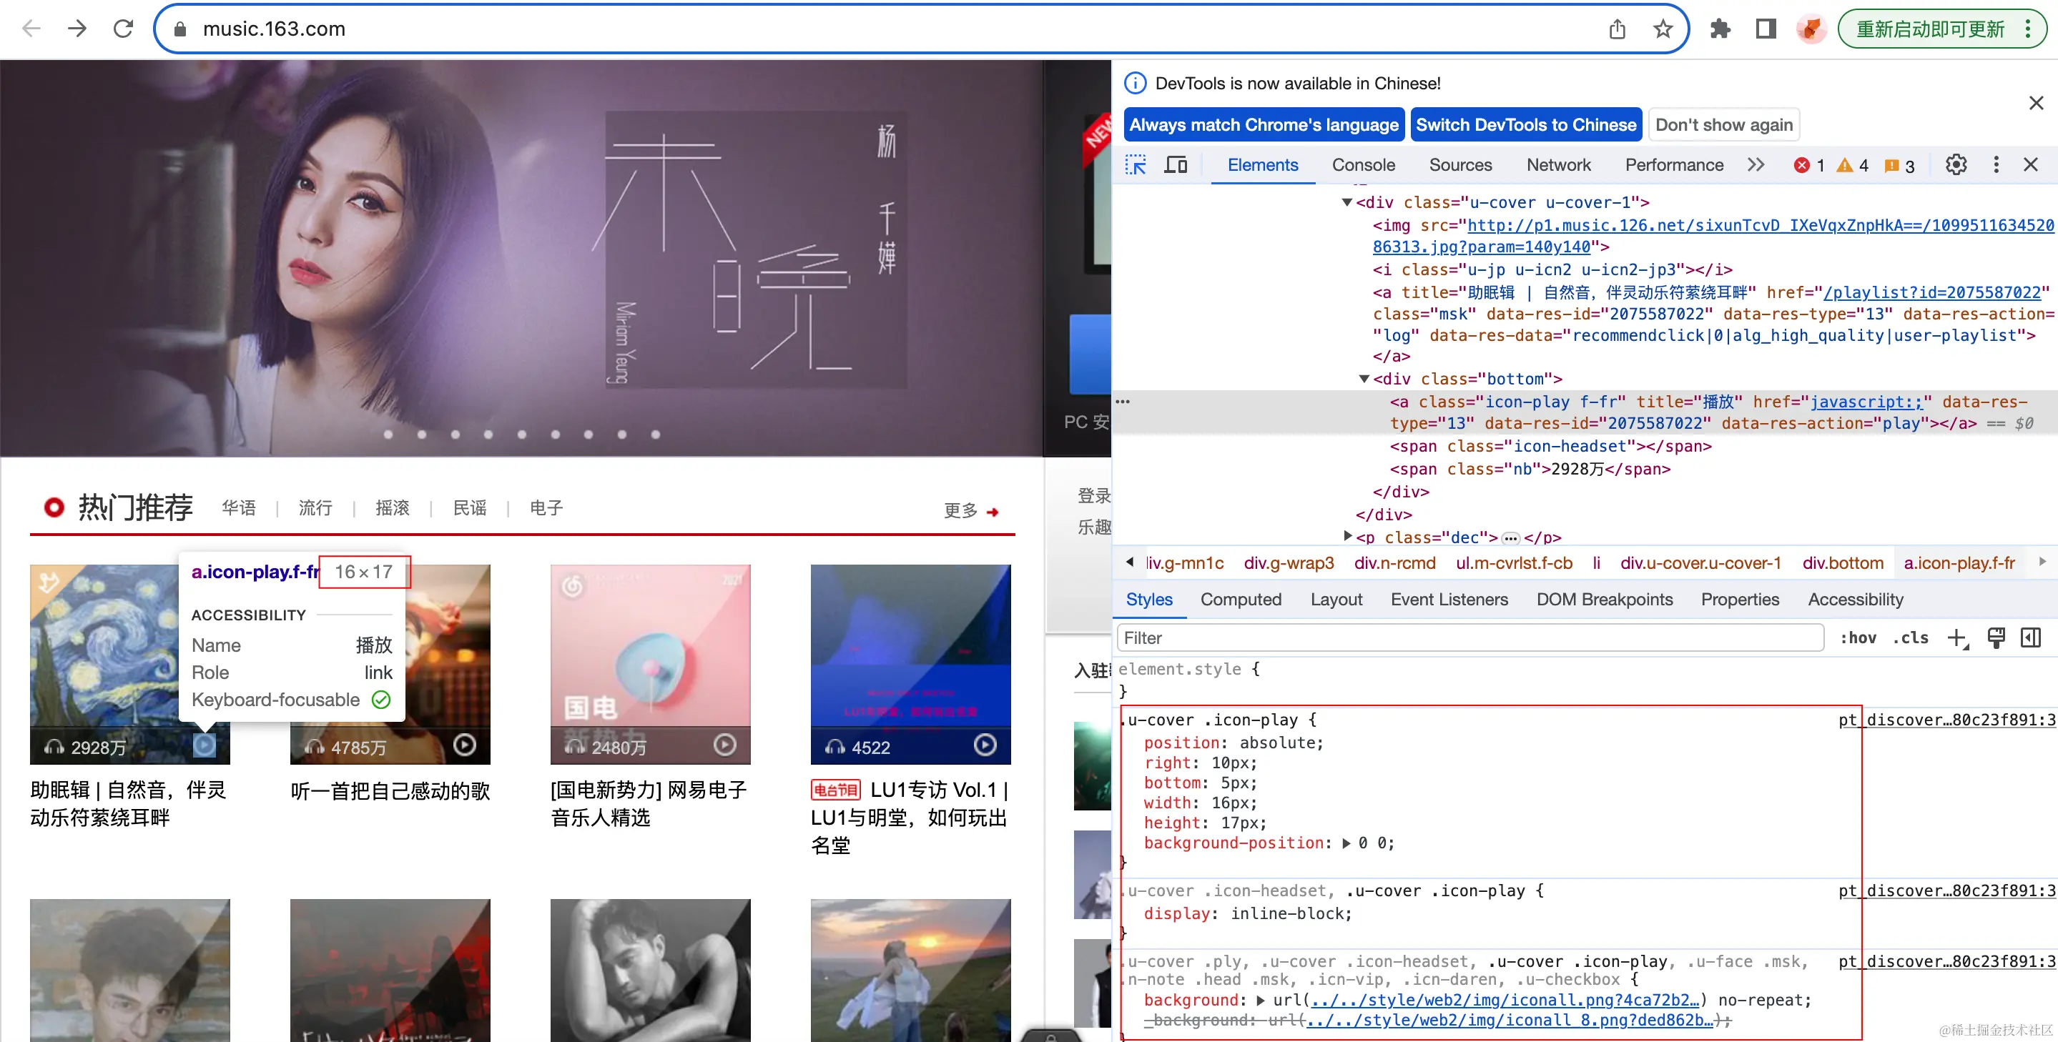Open LU1专访 Vol.1 program cover
Image resolution: width=2058 pixels, height=1042 pixels.
911,665
